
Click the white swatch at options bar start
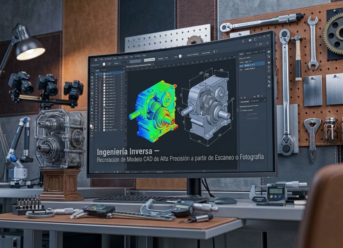(x=104, y=64)
